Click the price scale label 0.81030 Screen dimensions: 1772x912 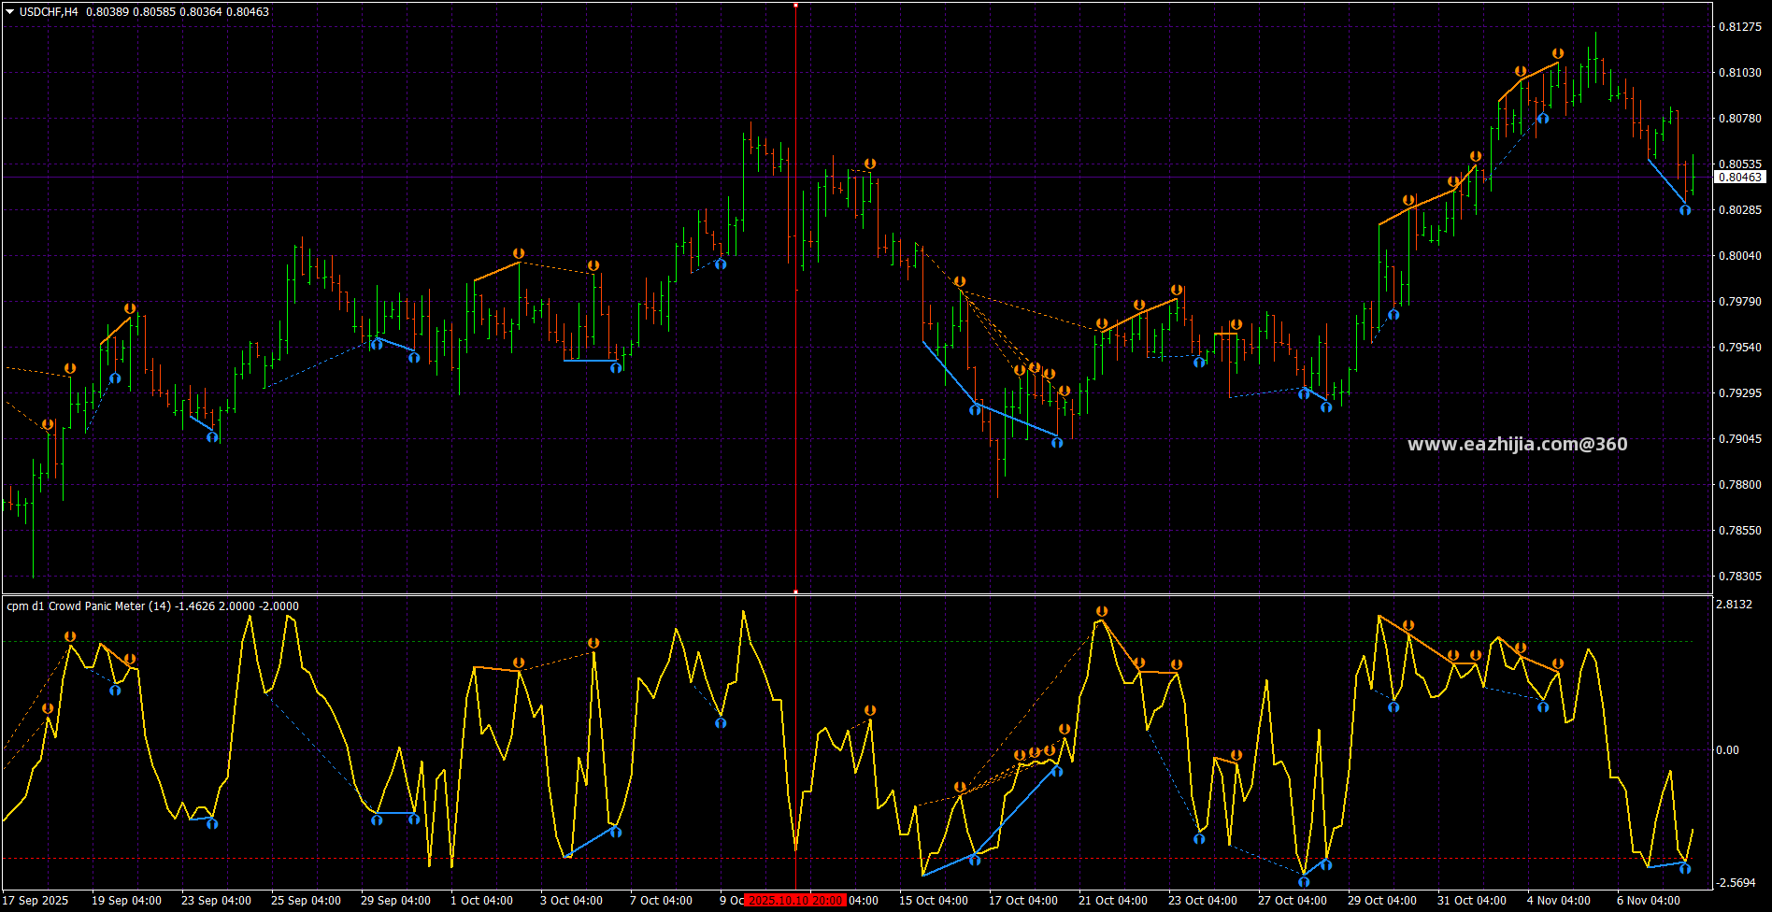1740,73
